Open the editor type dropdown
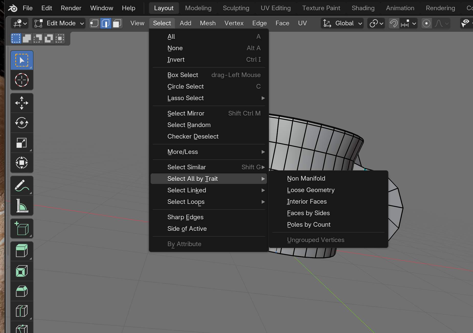Viewport: 473px width, 333px height. 20,23
